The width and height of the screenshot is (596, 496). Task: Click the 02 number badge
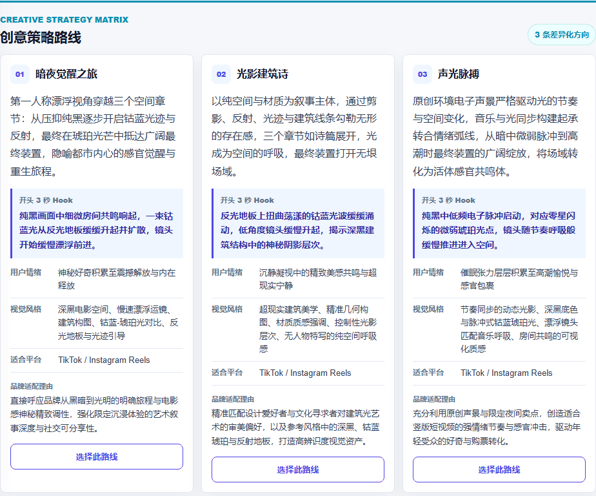tap(221, 74)
